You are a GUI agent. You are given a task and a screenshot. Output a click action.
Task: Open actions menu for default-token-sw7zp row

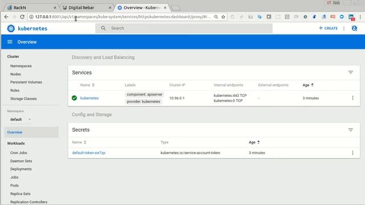tap(352, 153)
